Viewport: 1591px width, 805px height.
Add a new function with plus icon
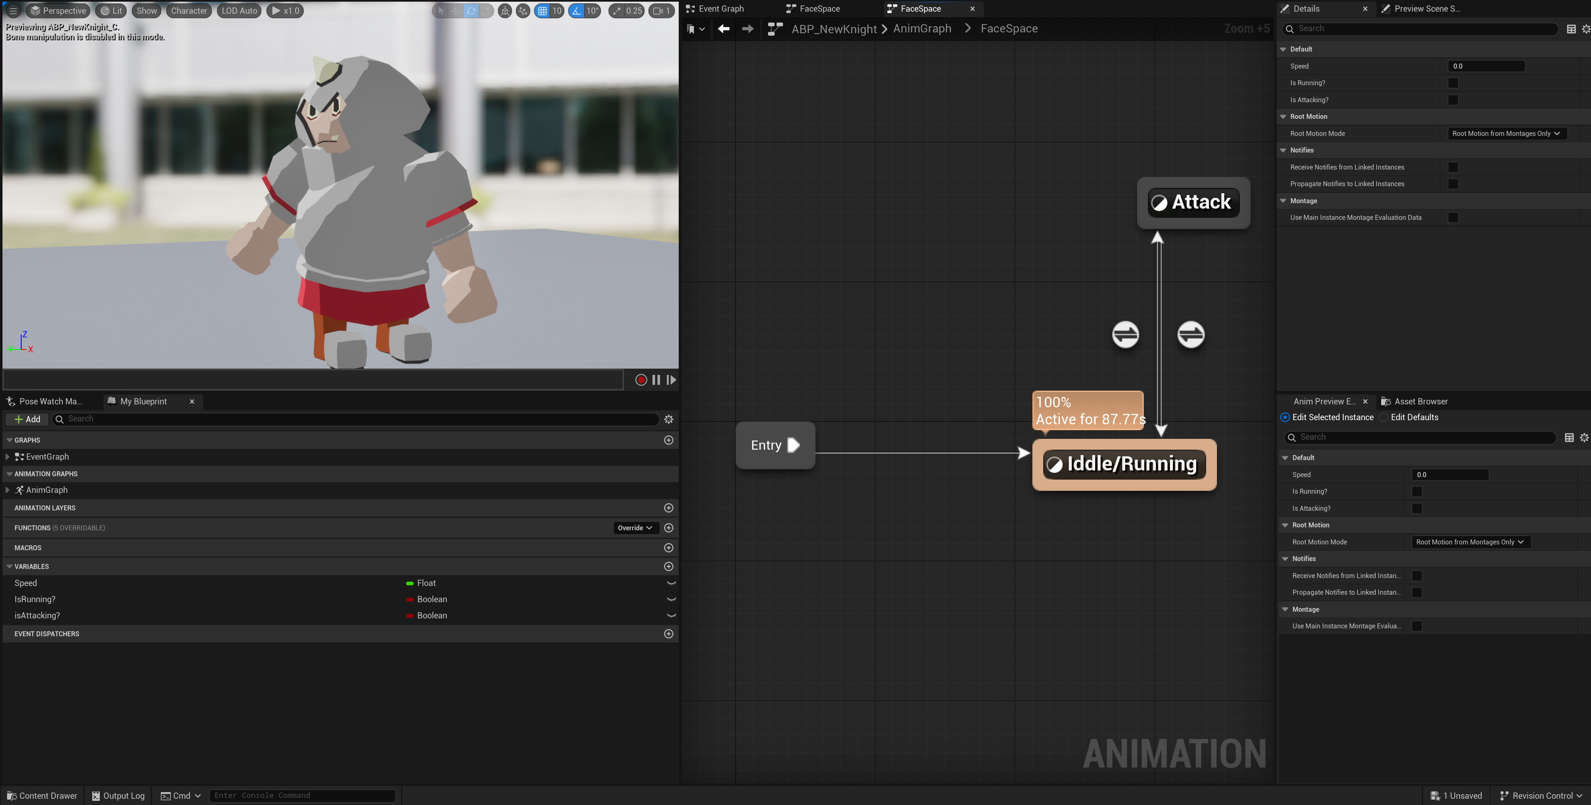pyautogui.click(x=668, y=528)
